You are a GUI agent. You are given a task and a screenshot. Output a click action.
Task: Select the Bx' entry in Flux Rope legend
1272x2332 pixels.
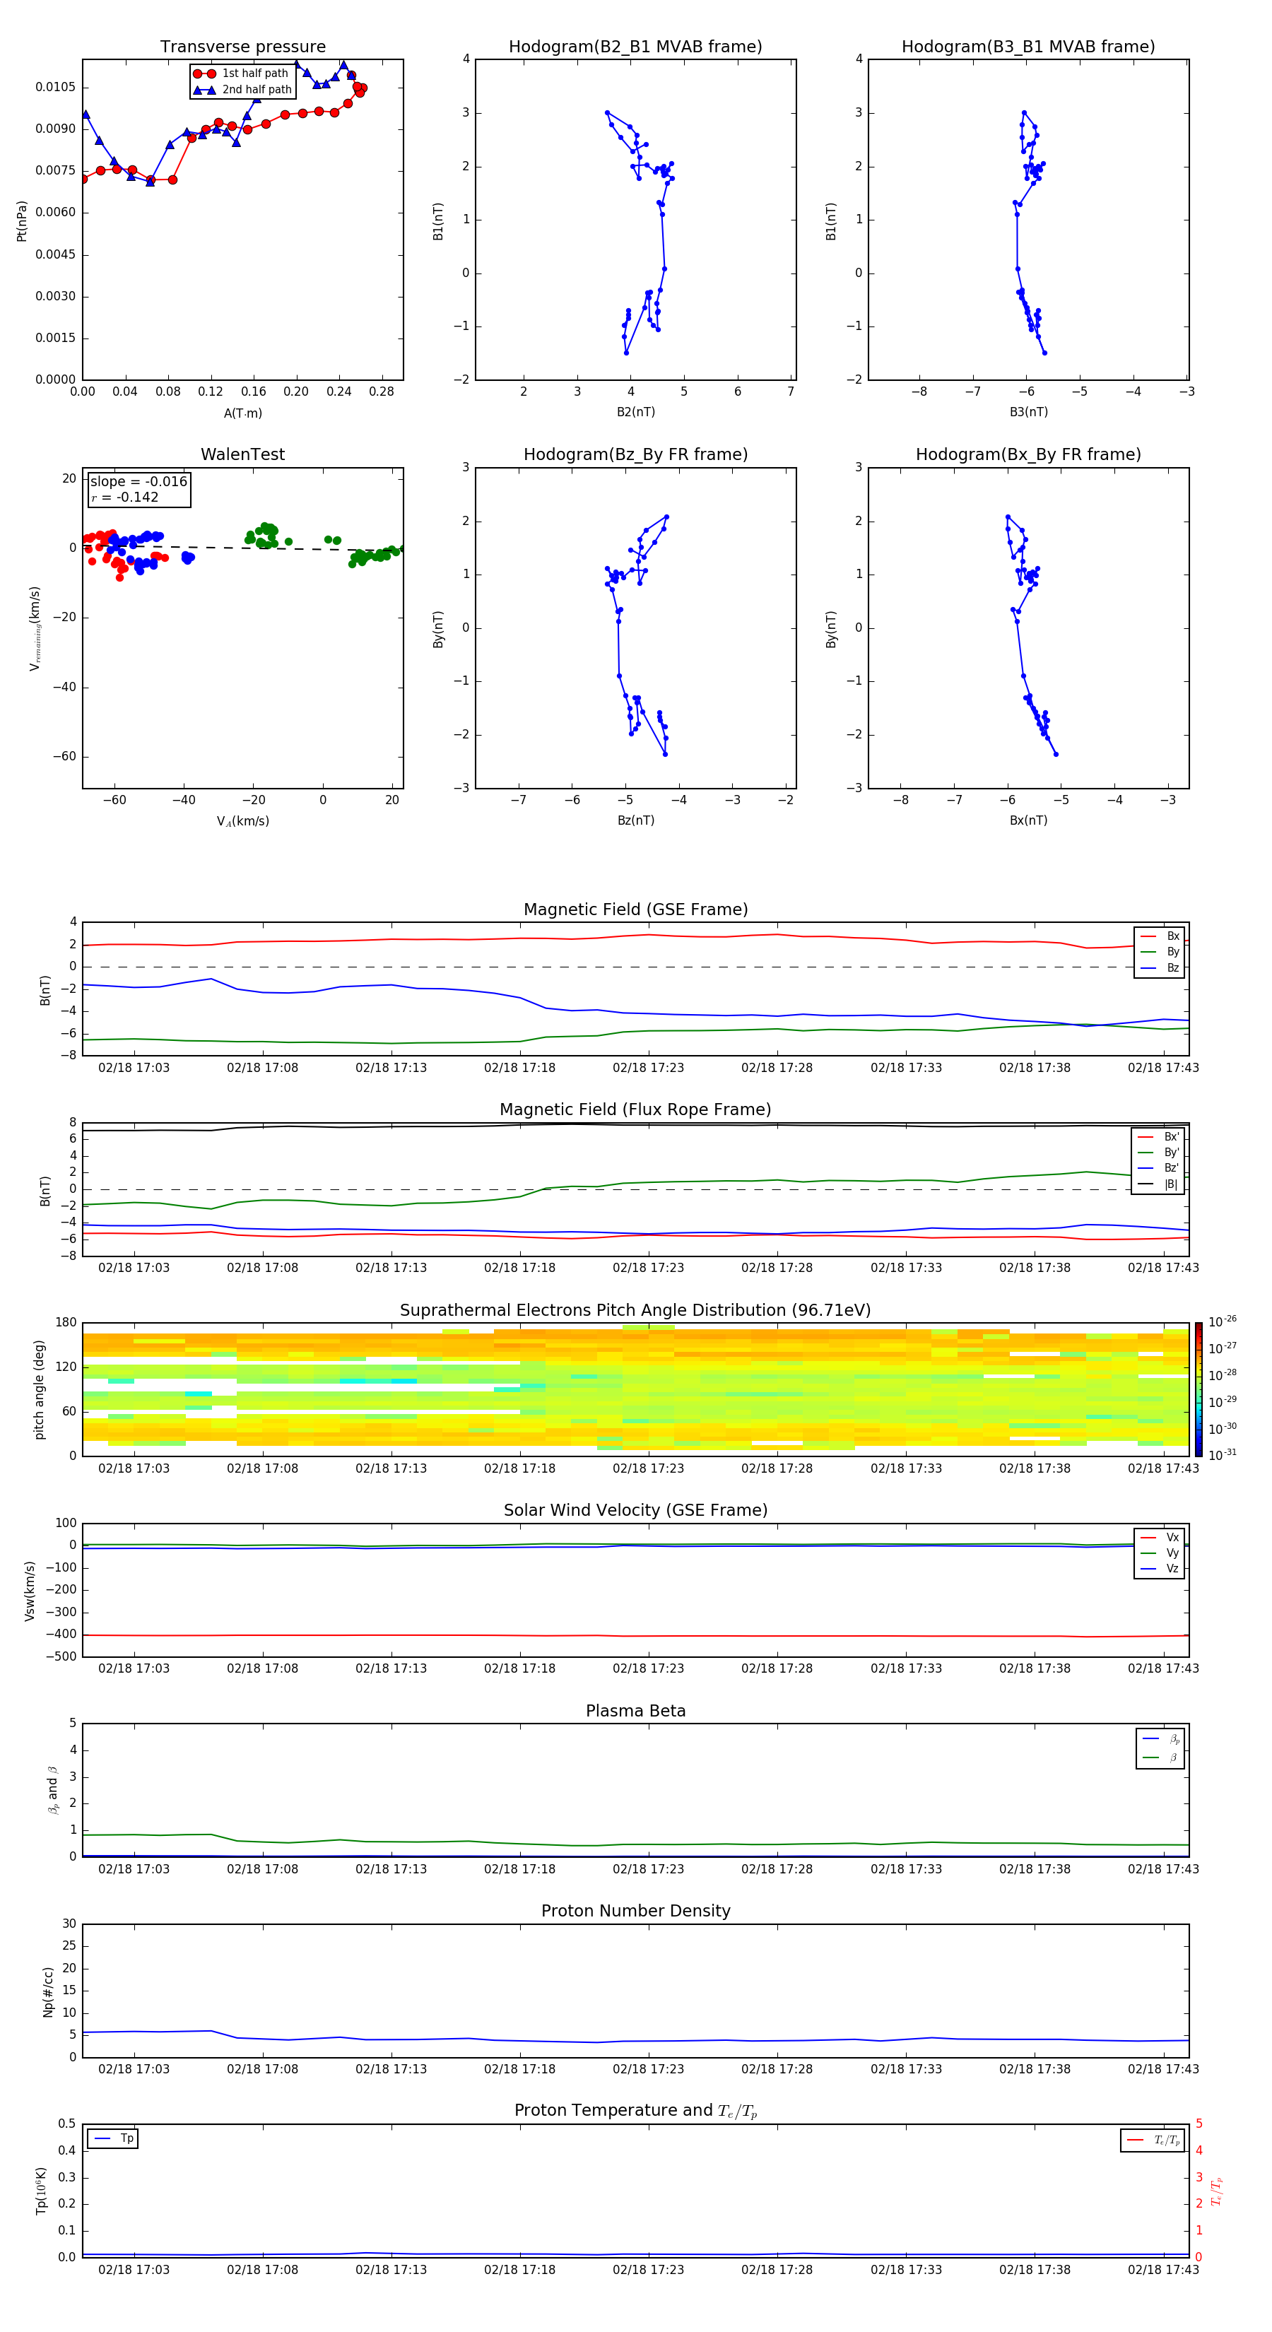1158,1137
